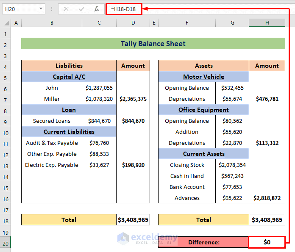Image resolution: width=295 pixels, height=252 pixels.
Task: Select column H header
Action: point(267,23)
